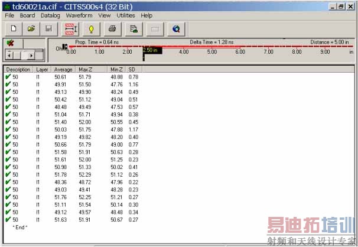Open the View menu
358x247 pixels.
[105, 15]
